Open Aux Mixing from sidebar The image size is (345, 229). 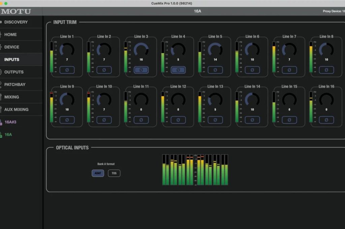coord(16,109)
